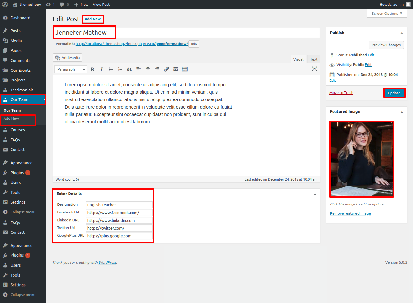Enable distraction-free writing mode
Image resolution: width=413 pixels, height=303 pixels.
coord(314,69)
